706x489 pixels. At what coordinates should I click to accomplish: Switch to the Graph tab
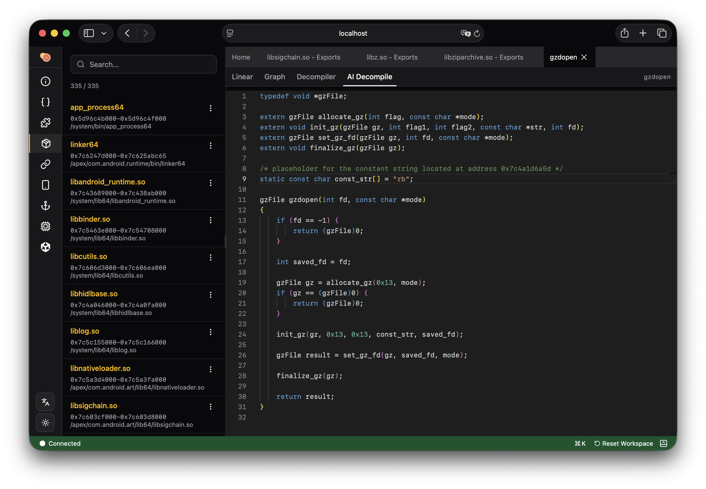[x=274, y=77]
